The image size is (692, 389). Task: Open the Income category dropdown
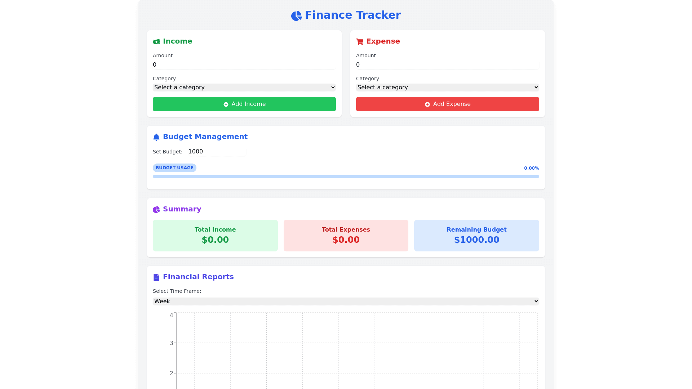tap(244, 88)
